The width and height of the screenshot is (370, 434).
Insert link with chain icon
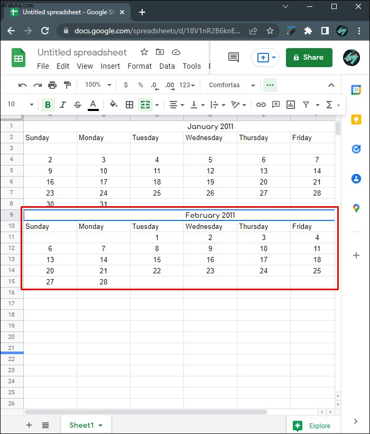(261, 105)
